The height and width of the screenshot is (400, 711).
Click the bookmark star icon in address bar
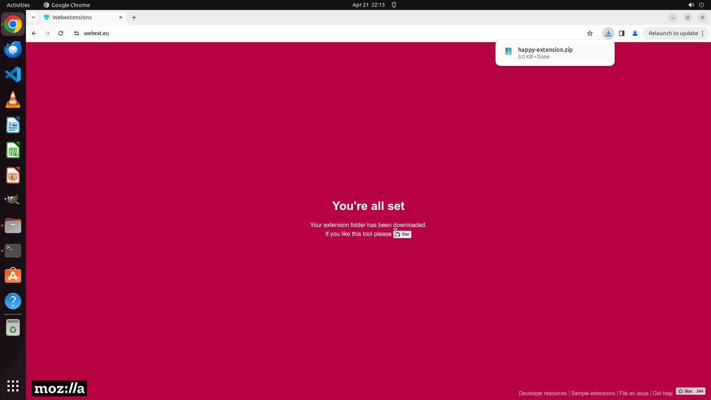pyautogui.click(x=590, y=33)
